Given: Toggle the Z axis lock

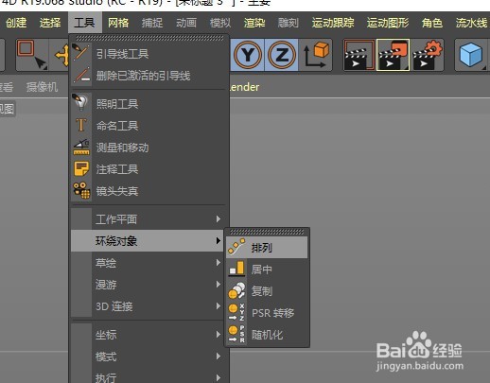Looking at the screenshot, I should tap(282, 55).
